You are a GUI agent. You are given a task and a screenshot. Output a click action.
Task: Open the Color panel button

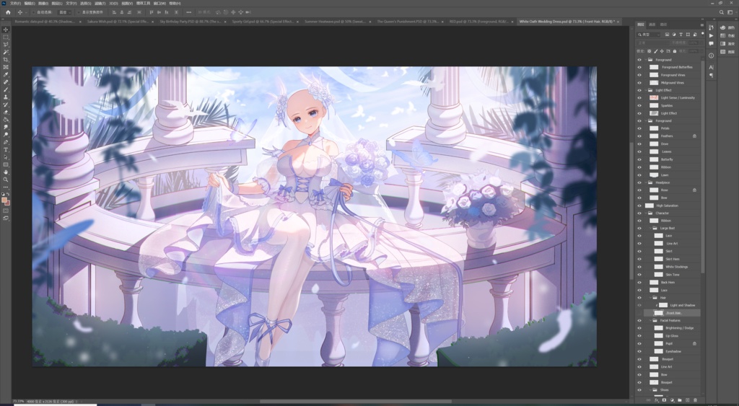pyautogui.click(x=726, y=28)
